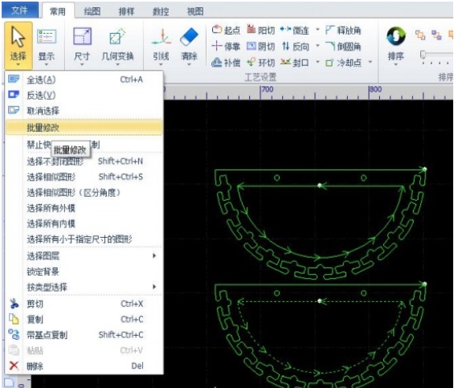Click the 阴切 inner cut icon

tap(251, 46)
